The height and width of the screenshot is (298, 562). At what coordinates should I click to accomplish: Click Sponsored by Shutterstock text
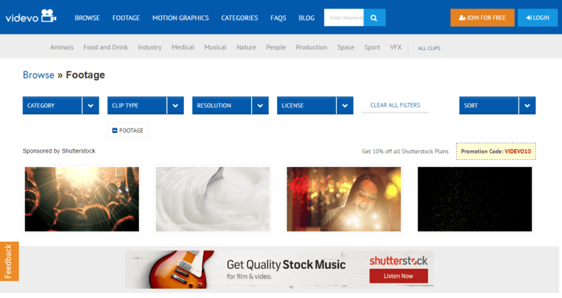(59, 151)
